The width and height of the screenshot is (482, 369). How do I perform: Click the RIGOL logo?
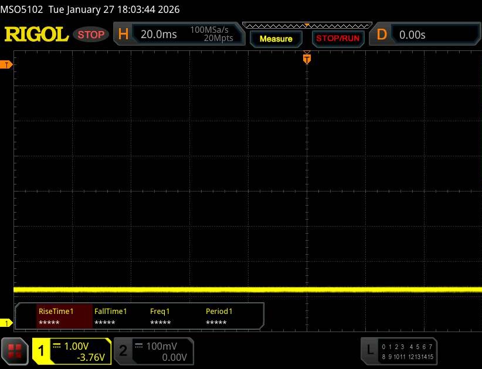pos(36,35)
